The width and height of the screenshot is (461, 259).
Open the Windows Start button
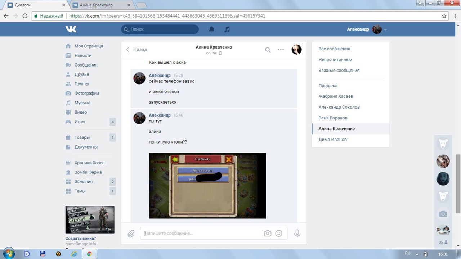pos(9,254)
